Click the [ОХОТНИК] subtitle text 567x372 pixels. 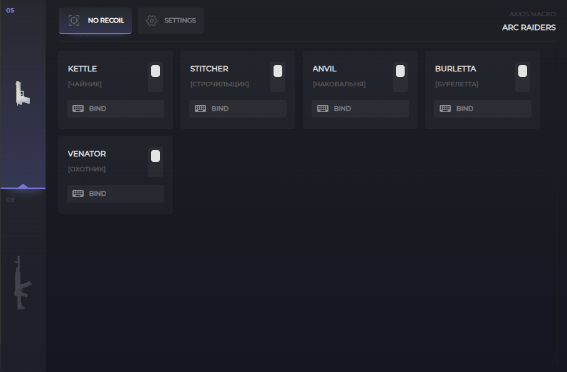pos(87,169)
